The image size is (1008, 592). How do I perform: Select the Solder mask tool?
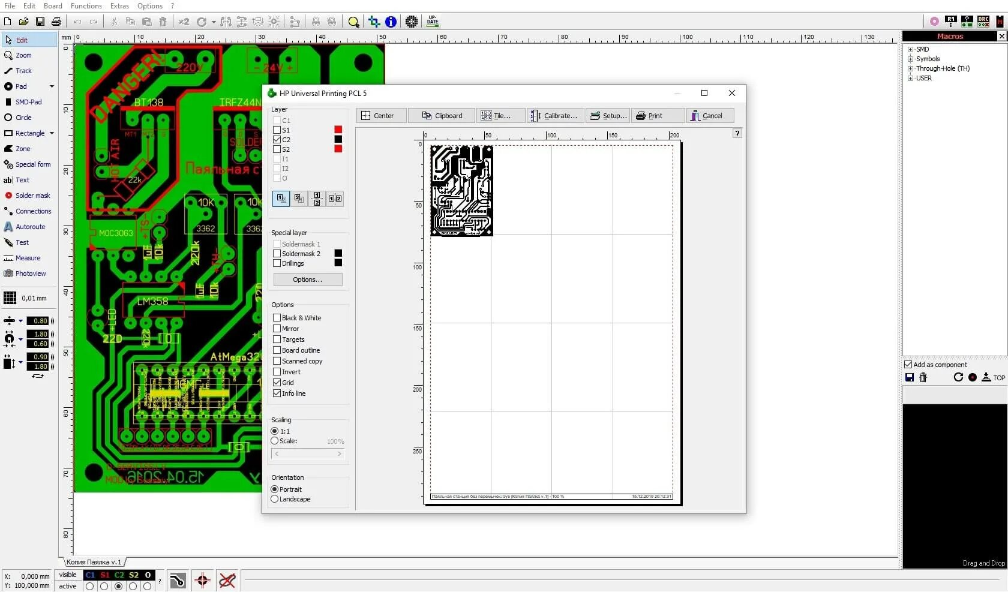pos(33,196)
